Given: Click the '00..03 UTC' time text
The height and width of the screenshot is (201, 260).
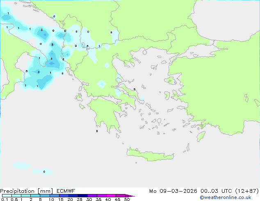Looking at the screenshot, I should [216, 191].
